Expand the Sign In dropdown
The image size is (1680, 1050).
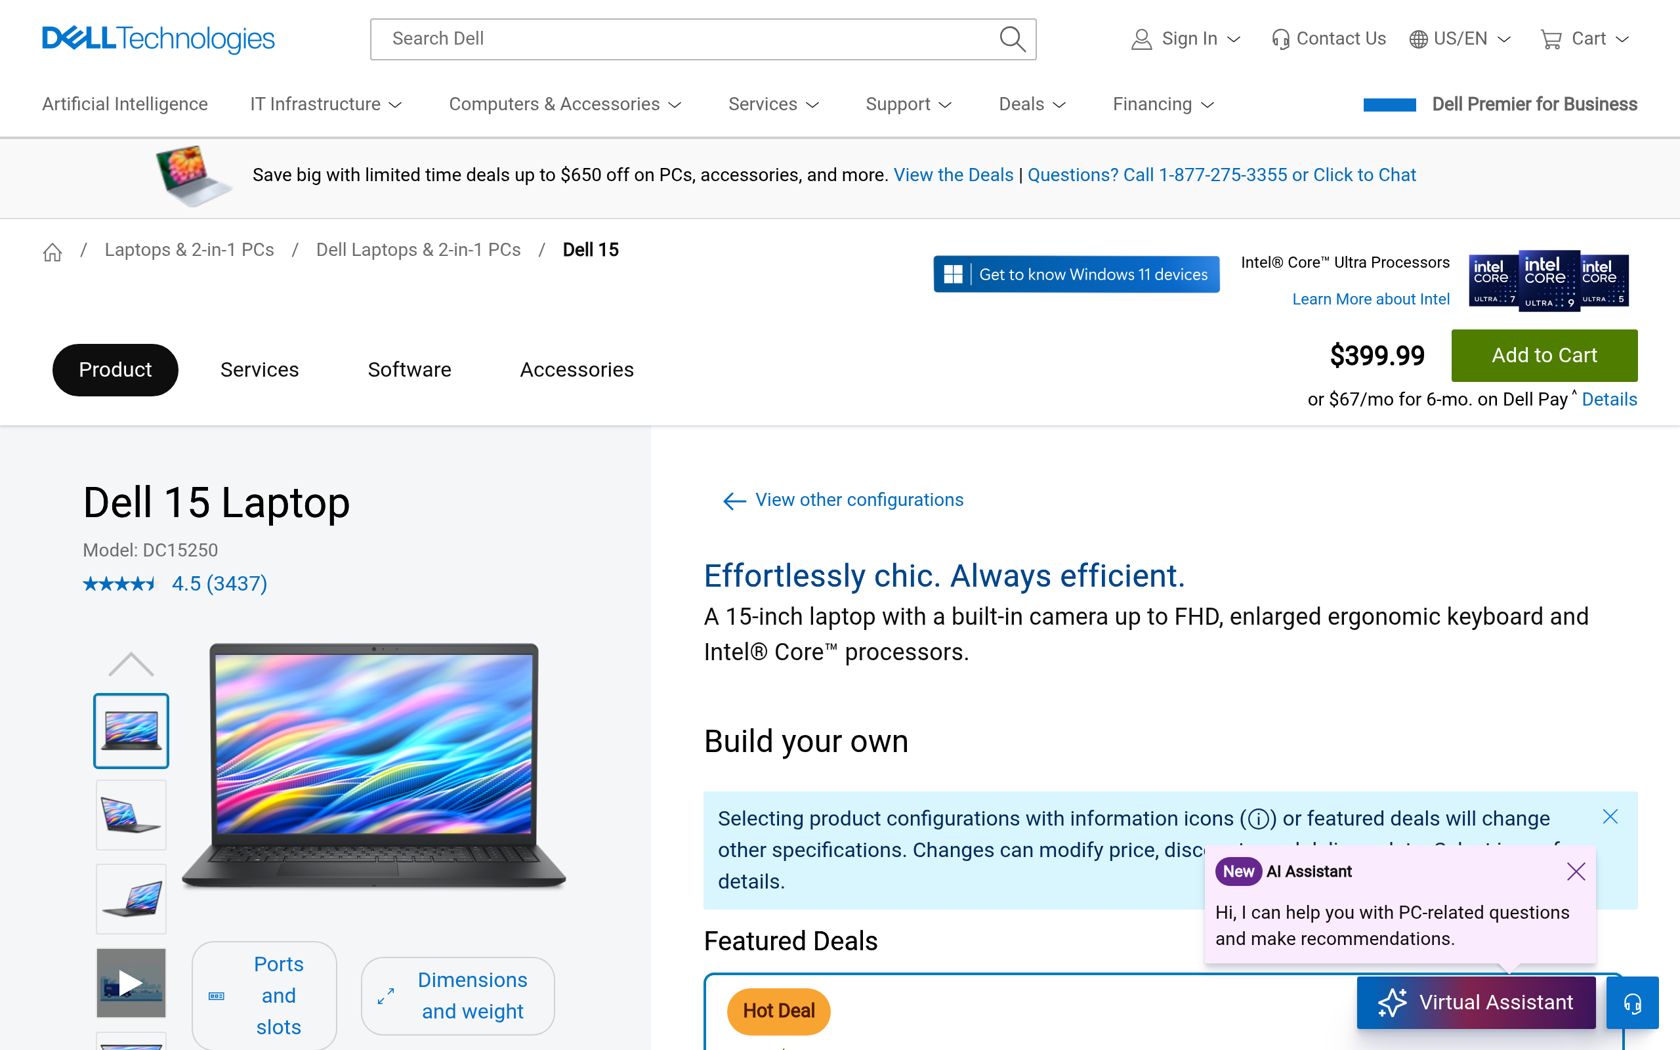[1186, 39]
